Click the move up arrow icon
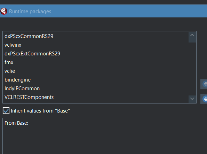 (x=204, y=84)
